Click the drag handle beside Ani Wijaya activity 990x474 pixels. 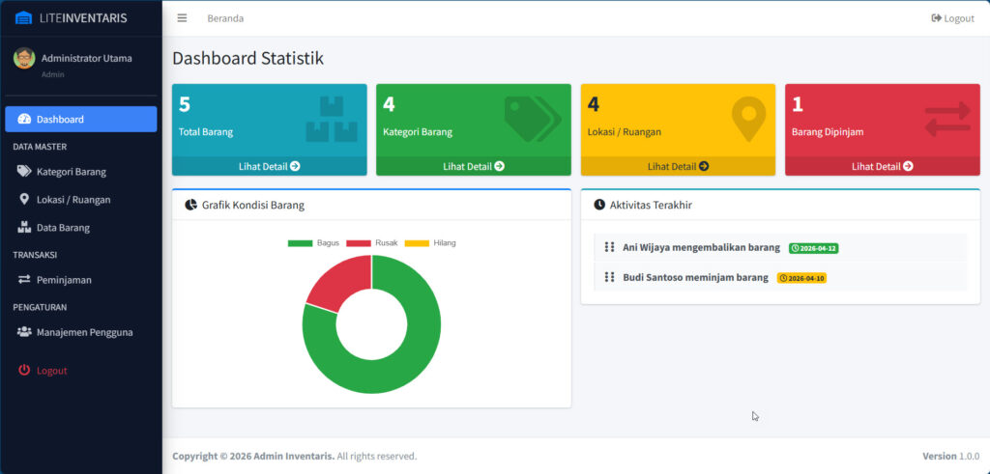(609, 247)
